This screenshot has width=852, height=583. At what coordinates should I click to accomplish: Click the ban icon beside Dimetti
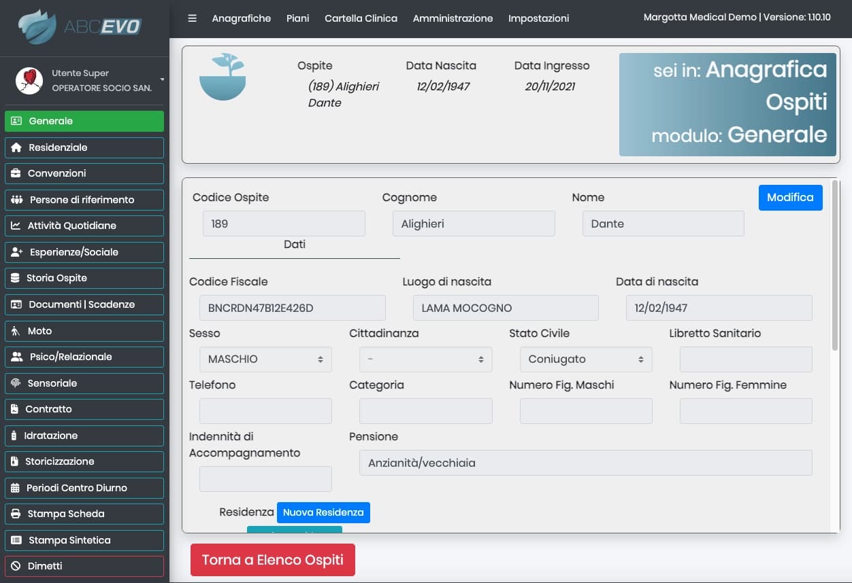pos(16,566)
